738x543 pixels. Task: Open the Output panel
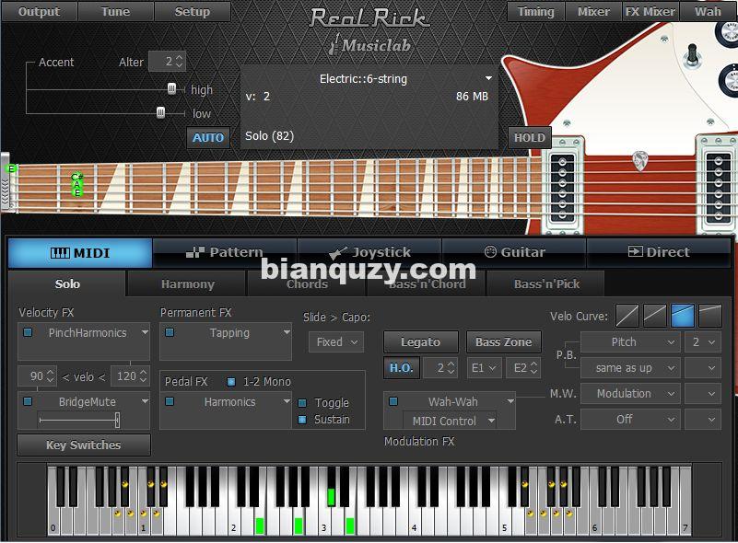[x=39, y=11]
